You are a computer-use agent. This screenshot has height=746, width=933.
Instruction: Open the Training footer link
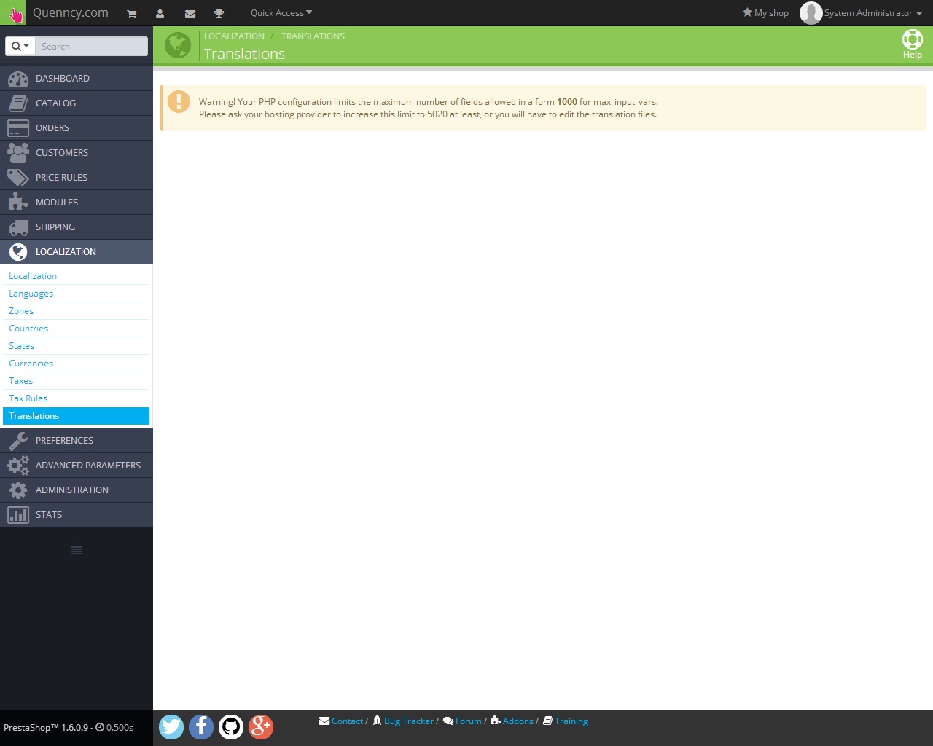pos(566,721)
